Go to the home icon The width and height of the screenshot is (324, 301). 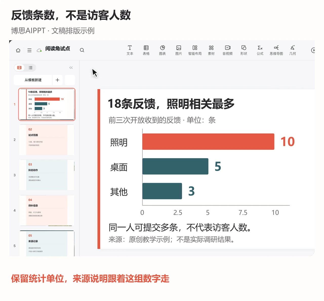[18, 50]
